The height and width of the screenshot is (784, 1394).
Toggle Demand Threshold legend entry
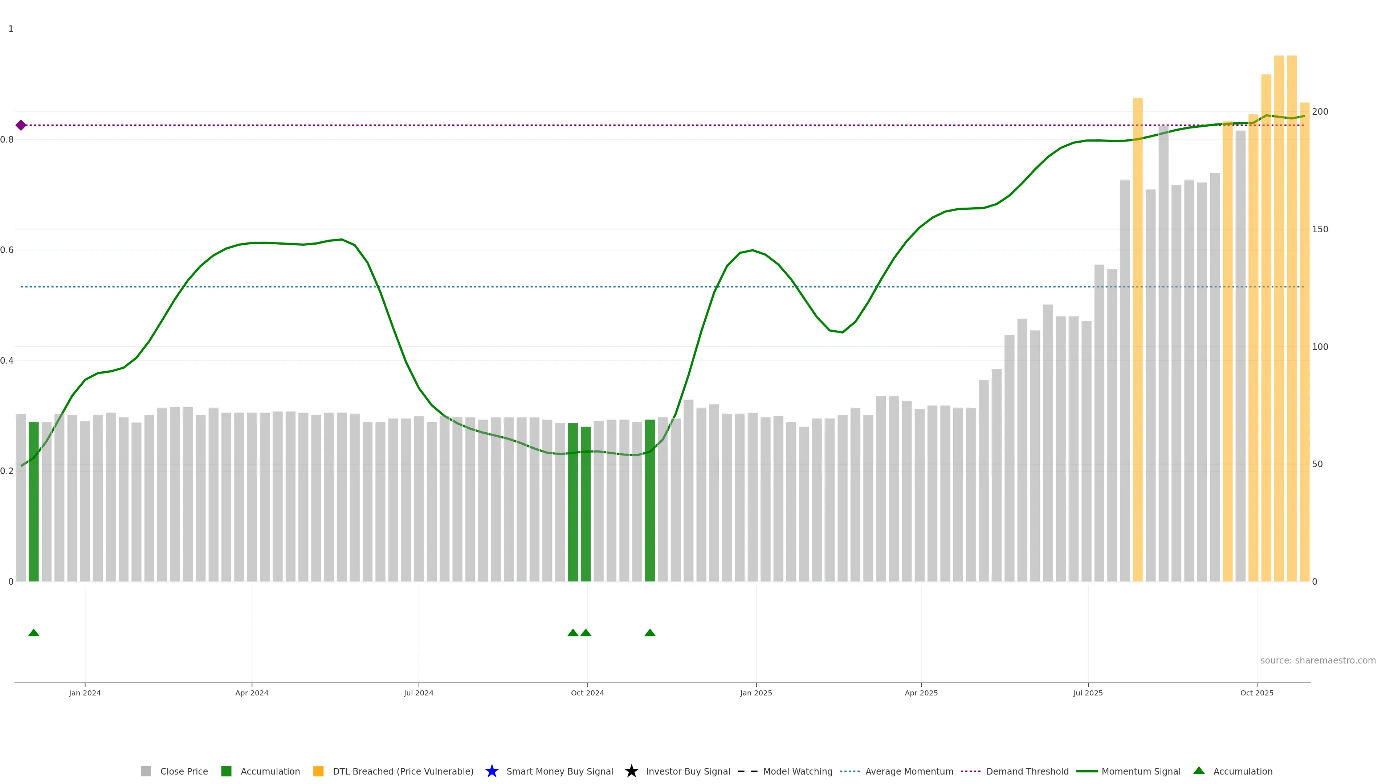click(x=1027, y=771)
